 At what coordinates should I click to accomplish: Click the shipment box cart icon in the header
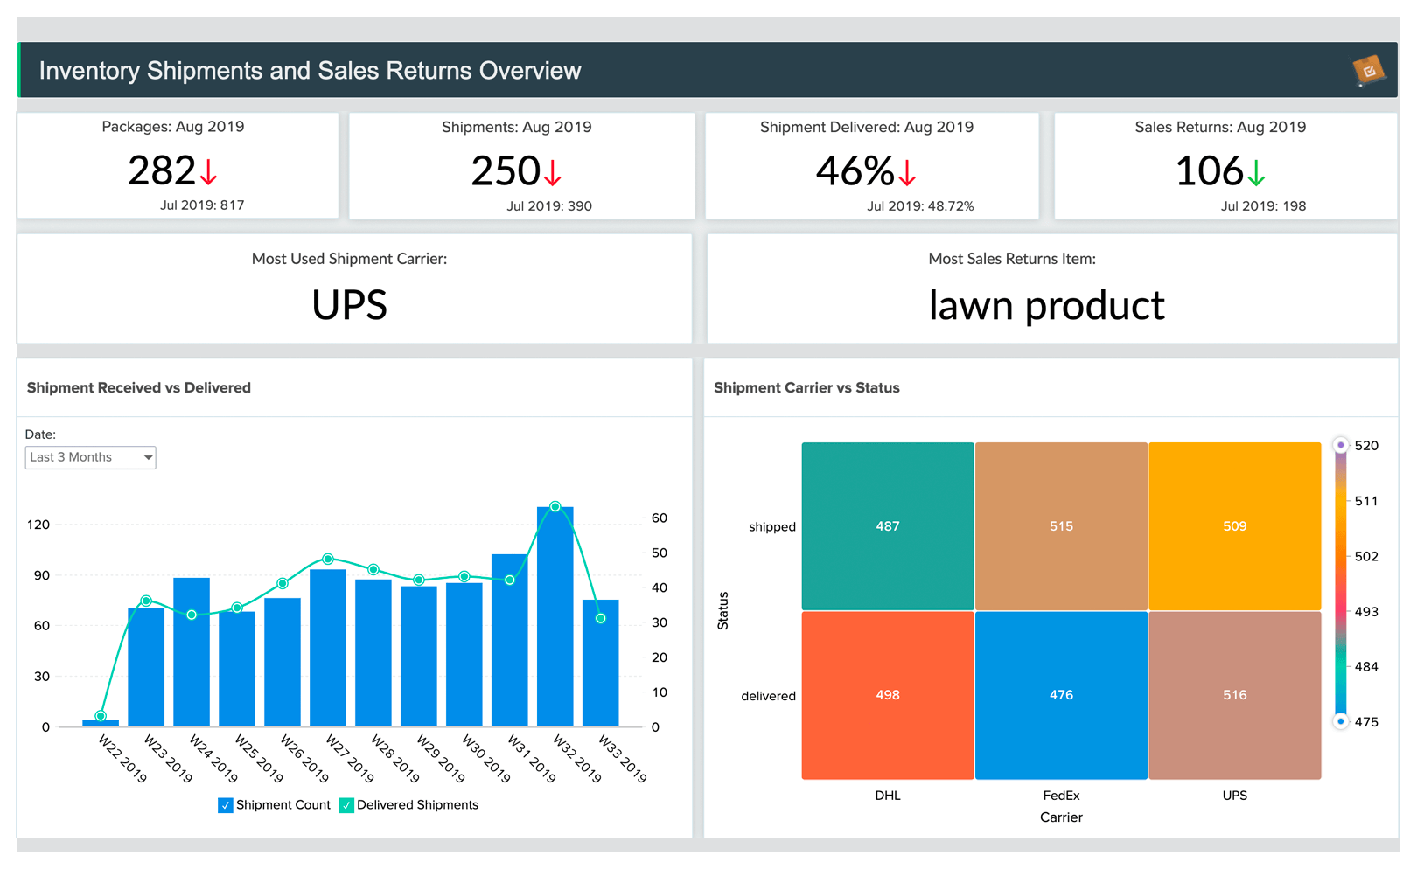click(x=1368, y=70)
